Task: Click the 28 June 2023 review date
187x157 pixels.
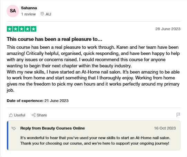Action: (x=168, y=29)
